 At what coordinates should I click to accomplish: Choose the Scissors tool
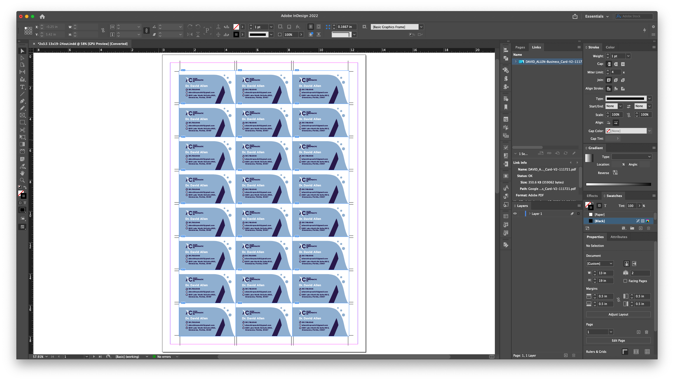tap(22, 130)
